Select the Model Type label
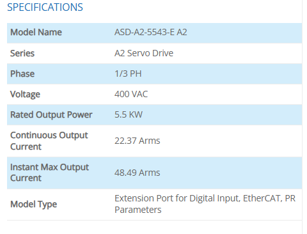Image resolution: width=307 pixels, height=234 pixels. click(34, 205)
